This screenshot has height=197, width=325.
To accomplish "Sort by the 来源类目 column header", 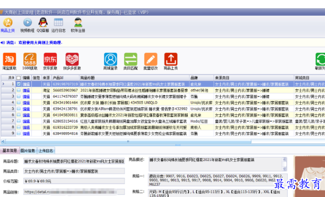I will coord(254,78).
